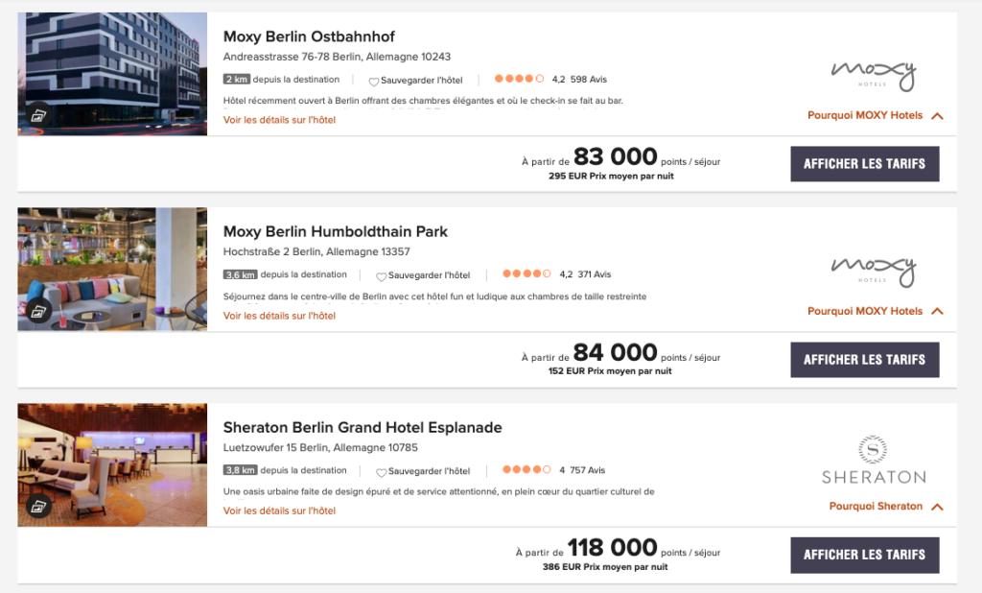Click the Sheraton brand logo
The image size is (982, 593).
(873, 460)
